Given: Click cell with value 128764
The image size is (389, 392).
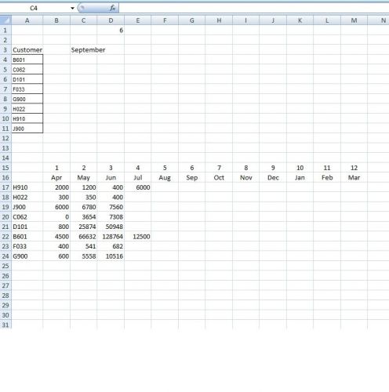Looking at the screenshot, I should point(111,237).
